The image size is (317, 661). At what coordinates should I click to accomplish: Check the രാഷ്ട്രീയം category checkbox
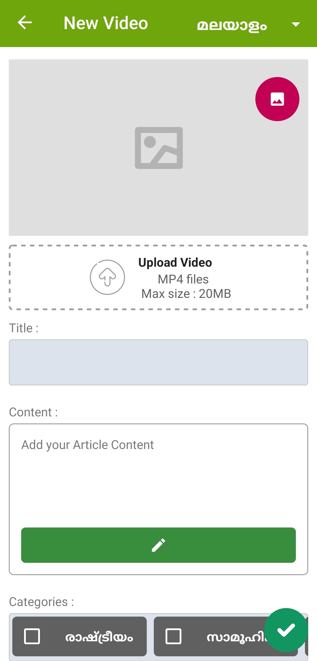[x=32, y=636]
